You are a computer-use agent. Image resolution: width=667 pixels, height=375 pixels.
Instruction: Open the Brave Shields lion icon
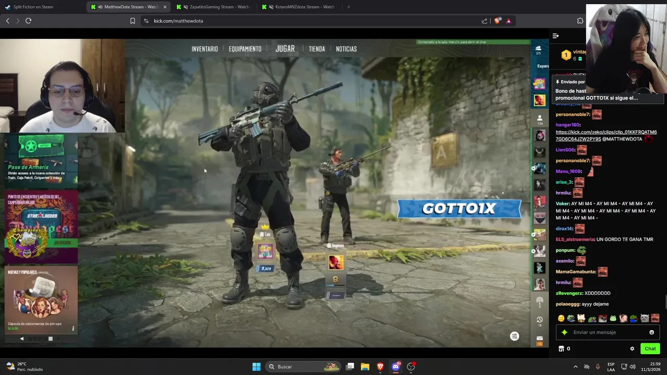pos(498,21)
